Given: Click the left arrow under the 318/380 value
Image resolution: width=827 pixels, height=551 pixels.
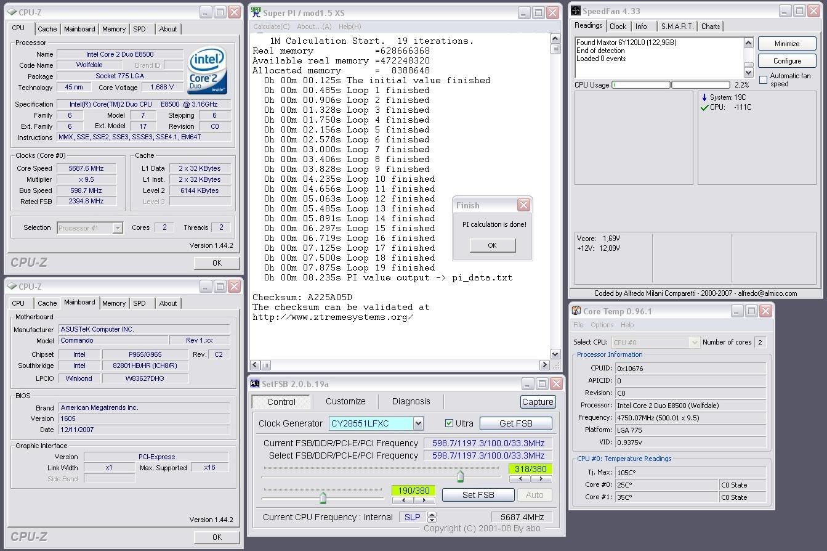Looking at the screenshot, I should 520,478.
